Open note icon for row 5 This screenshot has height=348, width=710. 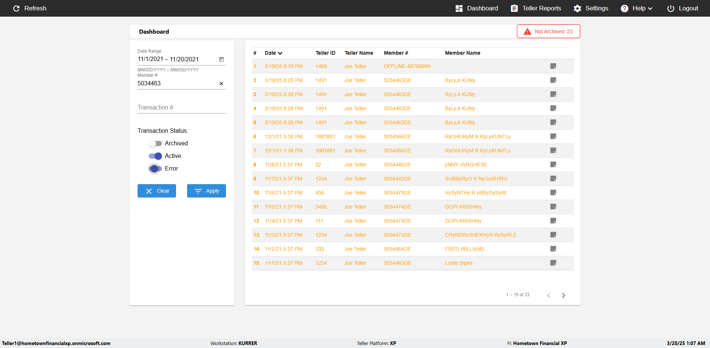click(553, 122)
